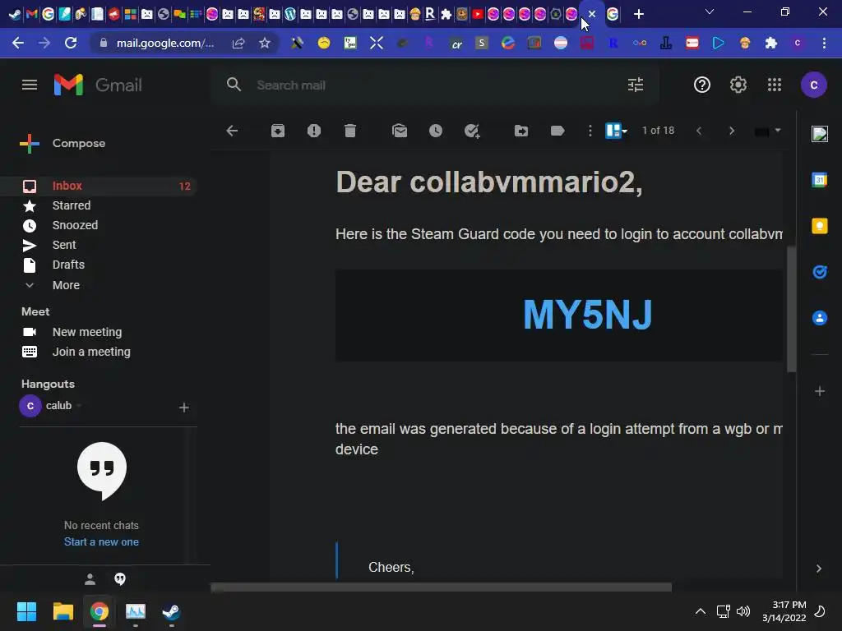Click search mail input field
842x631 pixels.
(x=435, y=85)
